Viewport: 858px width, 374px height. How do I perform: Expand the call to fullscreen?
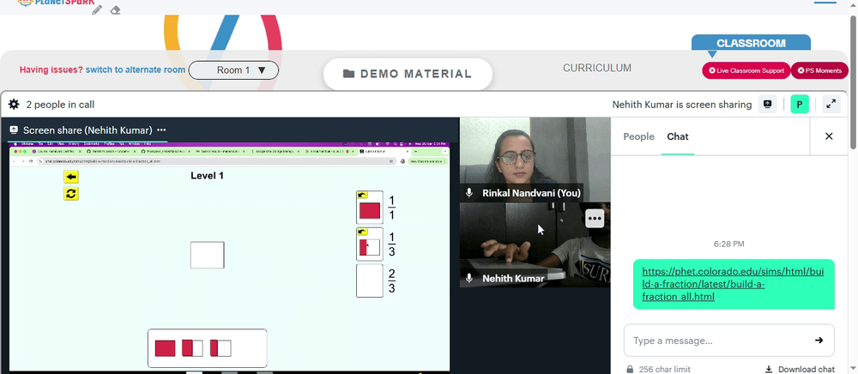[x=831, y=105]
